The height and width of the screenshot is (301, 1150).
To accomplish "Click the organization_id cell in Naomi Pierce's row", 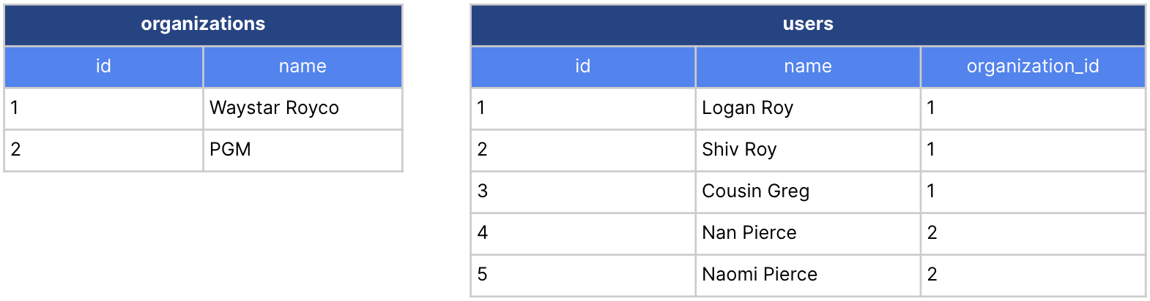I will point(1033,275).
